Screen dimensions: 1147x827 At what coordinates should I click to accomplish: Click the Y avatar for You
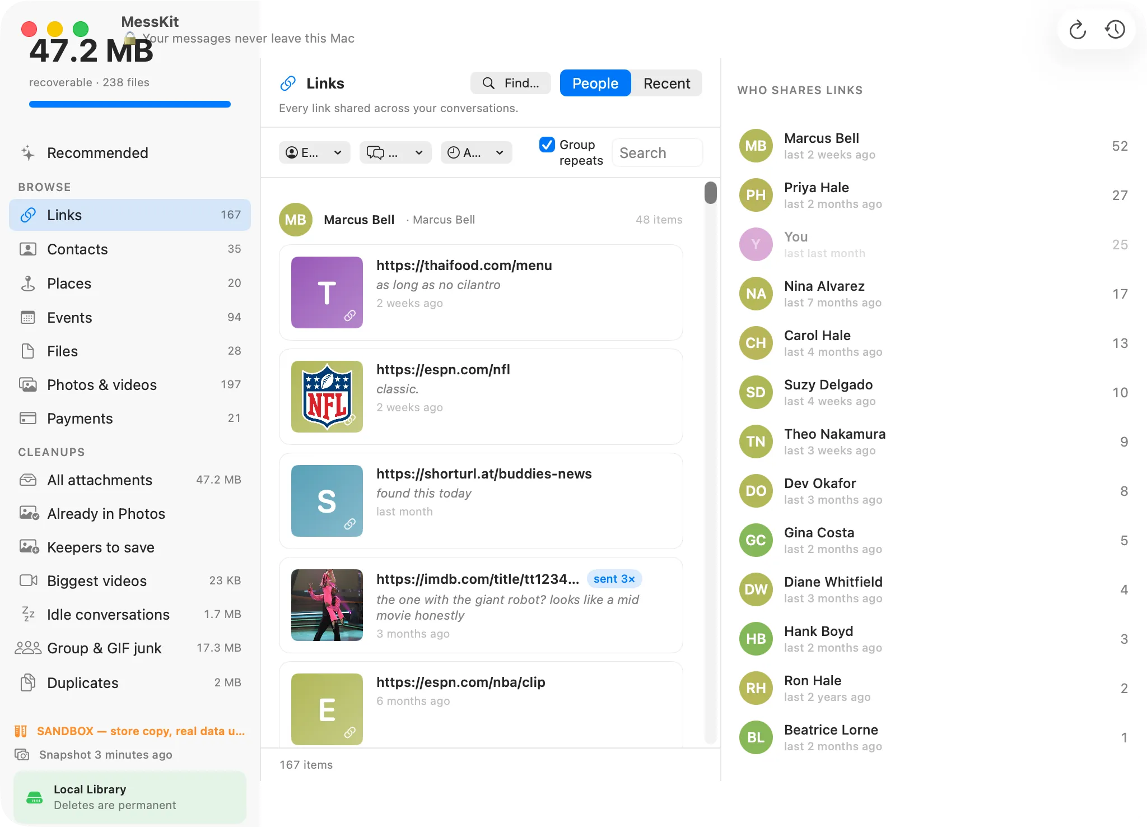[x=756, y=244]
